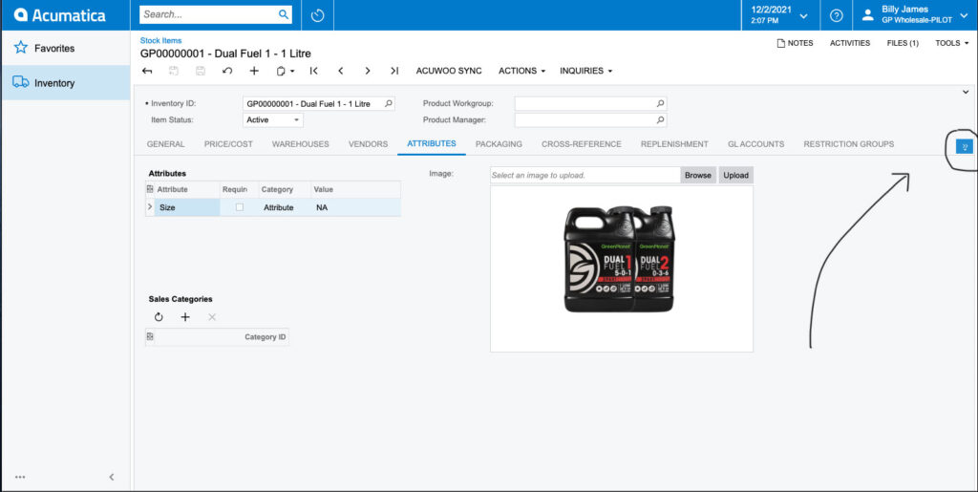The image size is (978, 492).
Task: Switch to the WAREHOUSES tab
Action: pyautogui.click(x=301, y=144)
